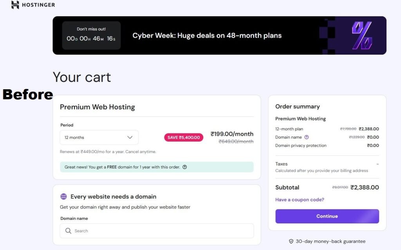Click the HOSTINGER wordmark text
401x250 pixels.
coord(38,5)
